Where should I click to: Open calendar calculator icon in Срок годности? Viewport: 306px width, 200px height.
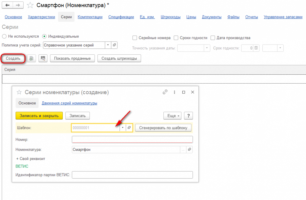pos(256,48)
